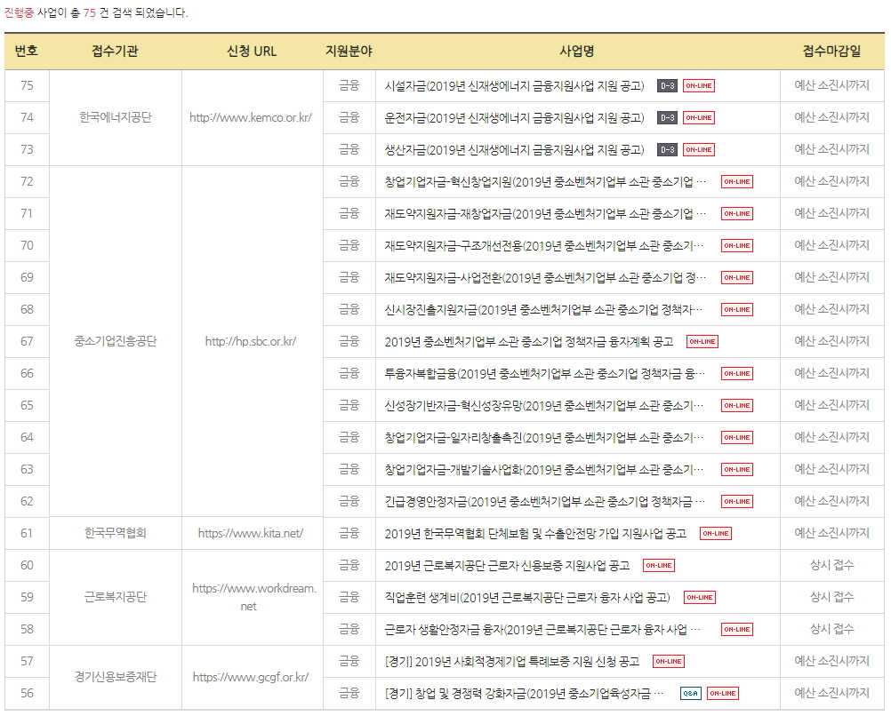Click the ON-LINE badge in row 60
Image resolution: width=891 pixels, height=716 pixels.
tap(658, 566)
